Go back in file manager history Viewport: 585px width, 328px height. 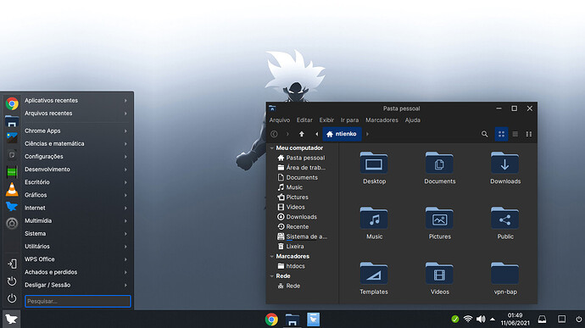(274, 134)
